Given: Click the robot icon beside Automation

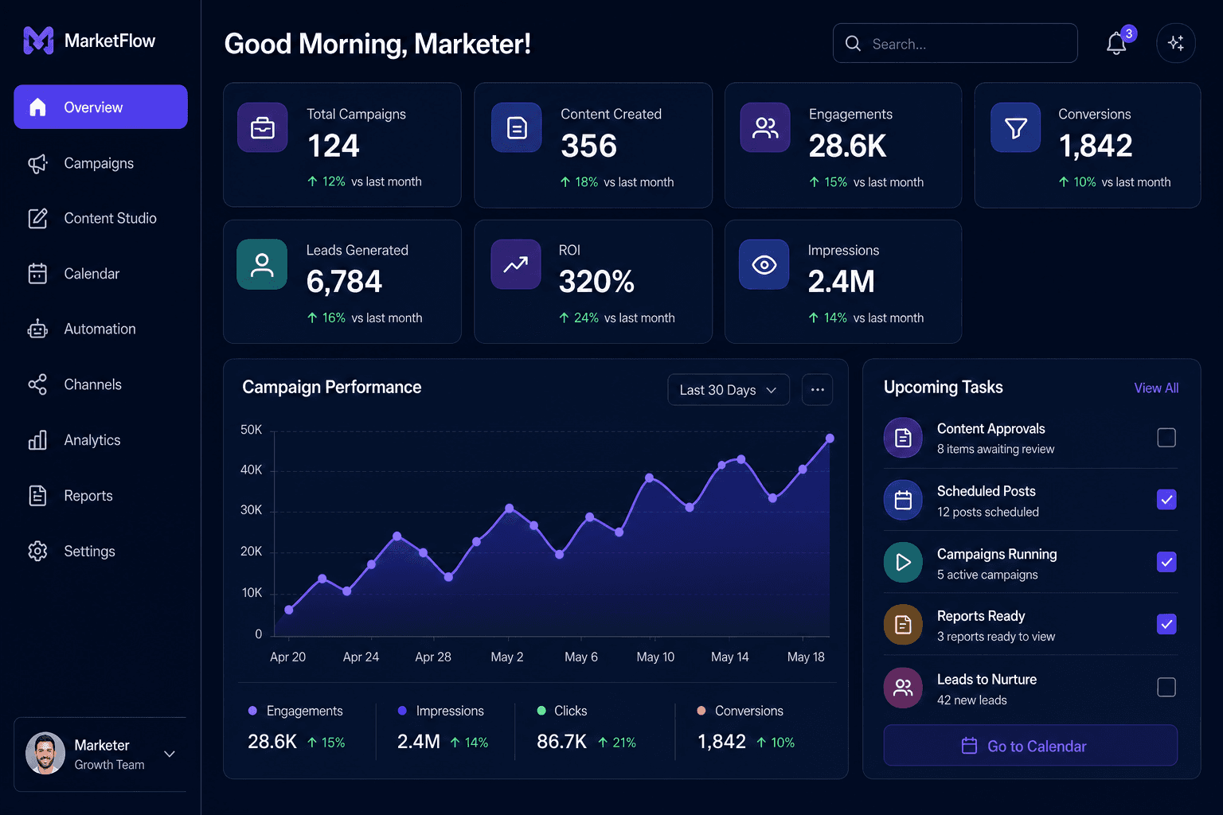Looking at the screenshot, I should 37,329.
